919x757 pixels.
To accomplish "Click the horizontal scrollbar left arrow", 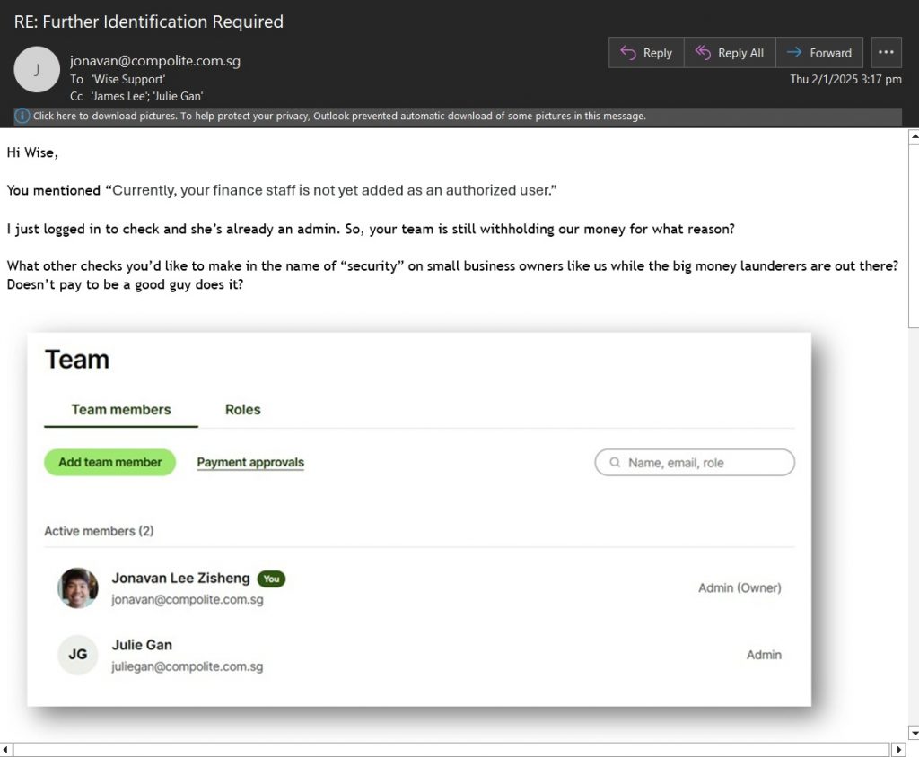I will [6, 750].
